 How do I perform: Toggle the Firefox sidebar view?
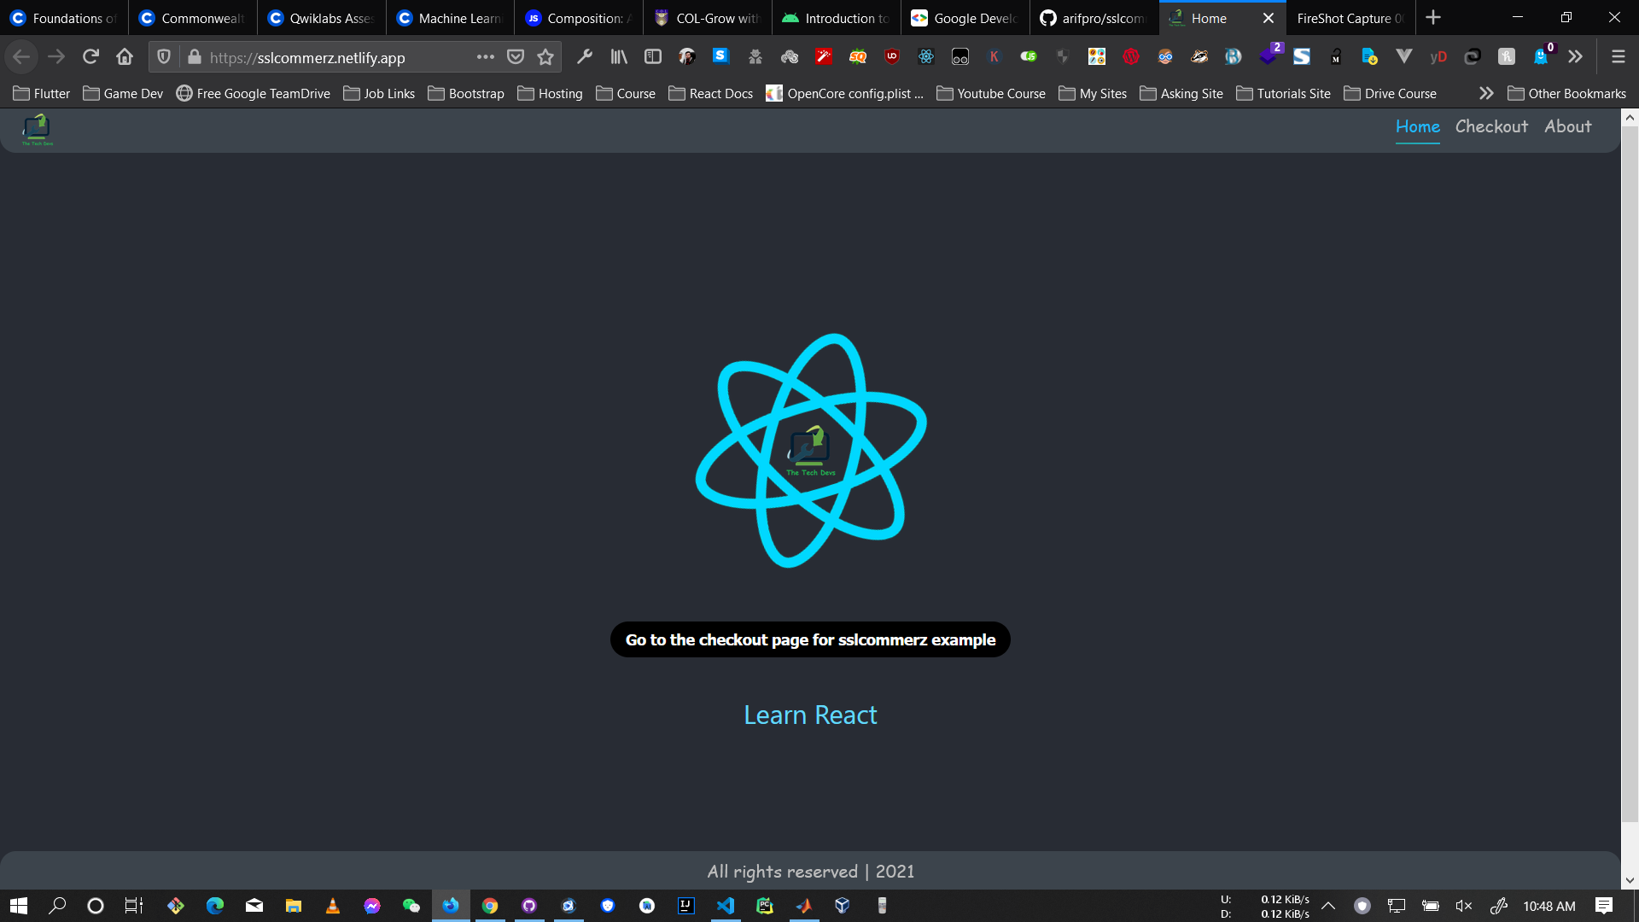653,57
